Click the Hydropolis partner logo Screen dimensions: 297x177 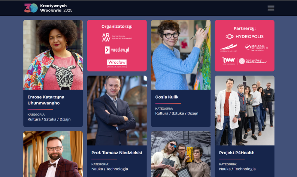tap(245, 37)
